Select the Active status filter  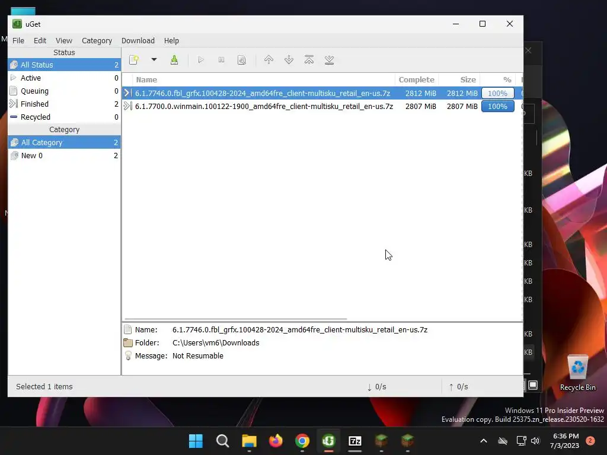coord(64,78)
